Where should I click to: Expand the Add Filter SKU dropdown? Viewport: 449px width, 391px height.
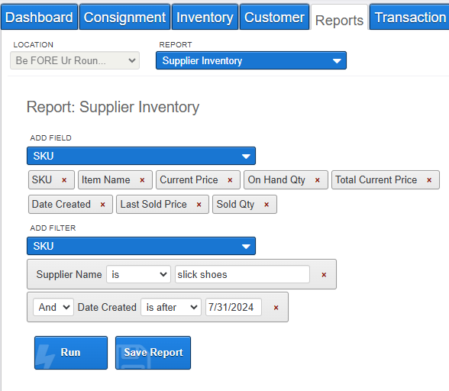pos(141,246)
